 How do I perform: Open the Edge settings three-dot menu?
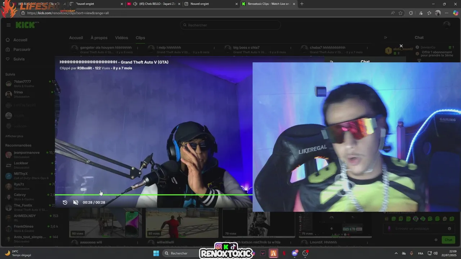coord(447,13)
